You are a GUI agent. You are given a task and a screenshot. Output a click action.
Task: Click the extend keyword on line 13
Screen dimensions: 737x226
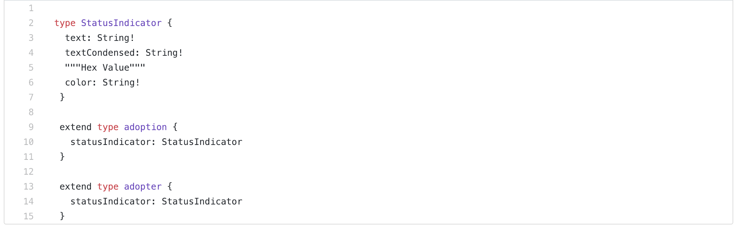click(x=76, y=187)
